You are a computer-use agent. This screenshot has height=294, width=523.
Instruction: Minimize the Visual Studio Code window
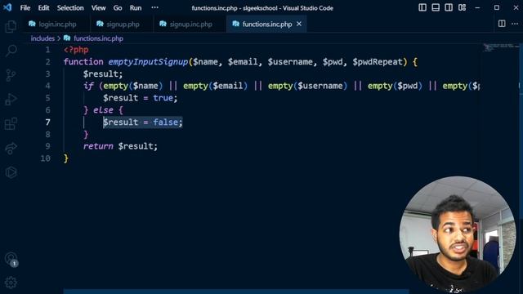pos(477,7)
